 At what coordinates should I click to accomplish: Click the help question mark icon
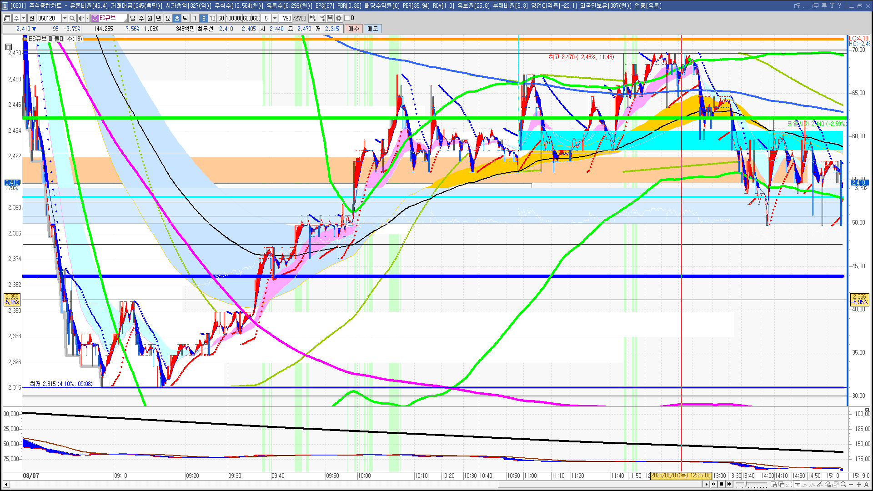[839, 5]
